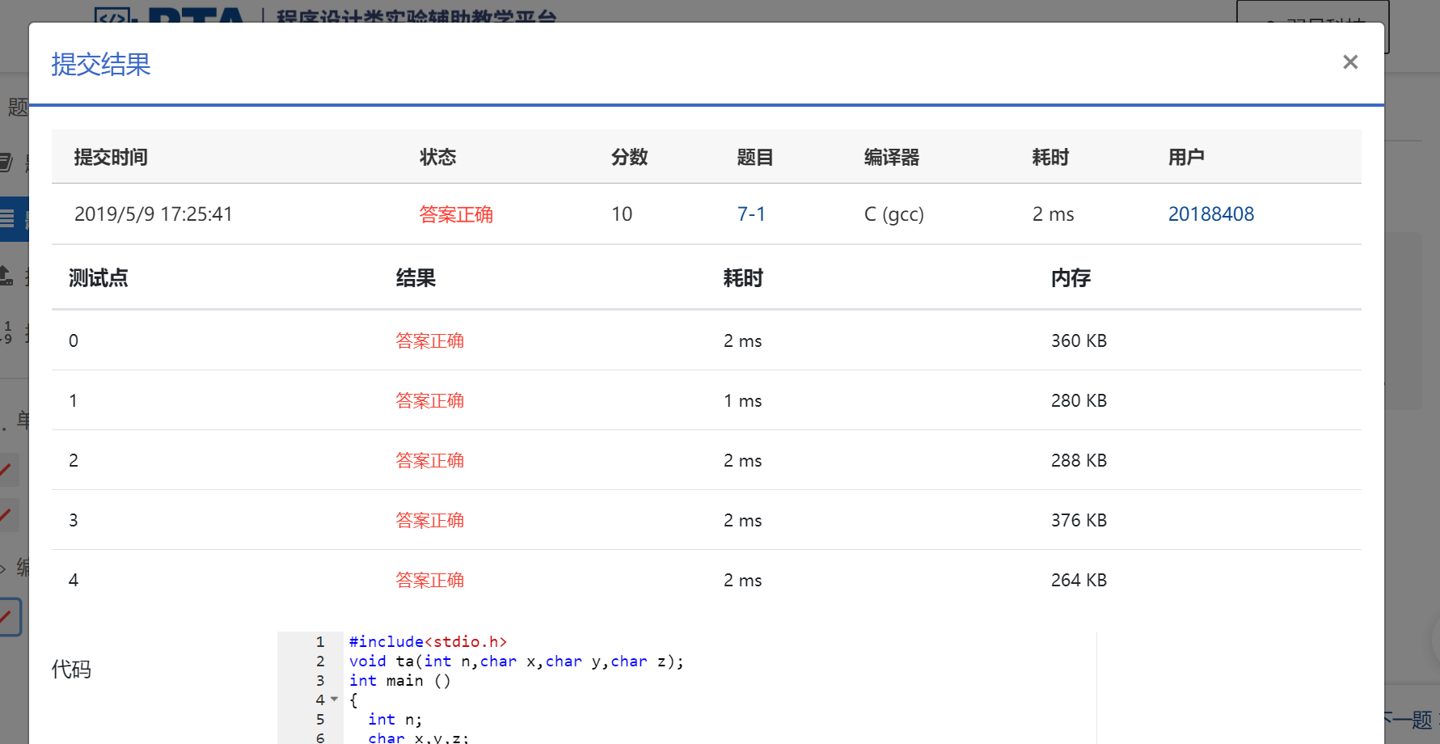Select the 用户 column header

pyautogui.click(x=1186, y=157)
